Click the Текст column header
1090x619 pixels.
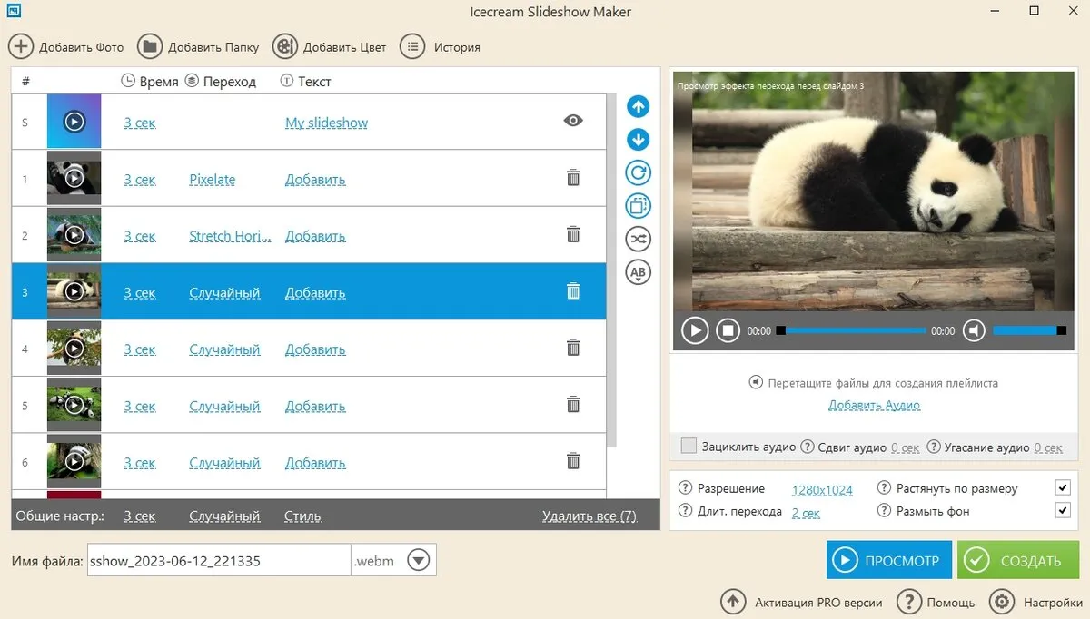coord(306,82)
